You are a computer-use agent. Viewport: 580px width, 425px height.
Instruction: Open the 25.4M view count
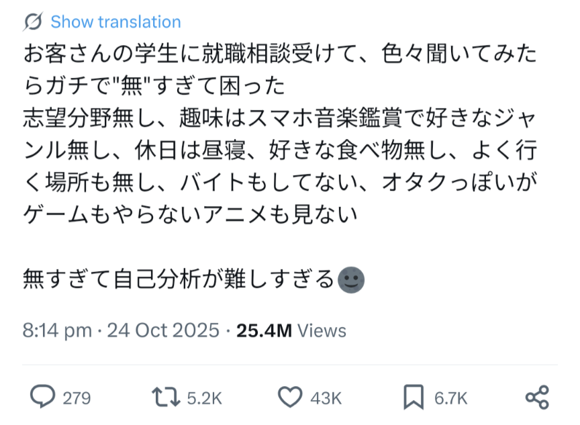pos(264,330)
